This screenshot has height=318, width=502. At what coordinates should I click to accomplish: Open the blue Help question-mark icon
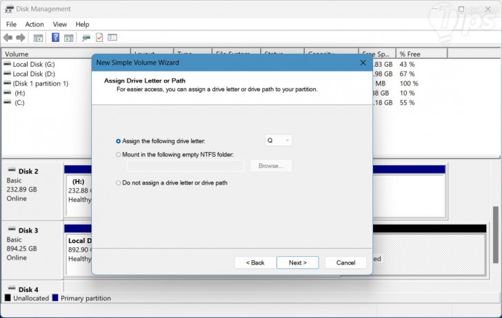pyautogui.click(x=55, y=37)
